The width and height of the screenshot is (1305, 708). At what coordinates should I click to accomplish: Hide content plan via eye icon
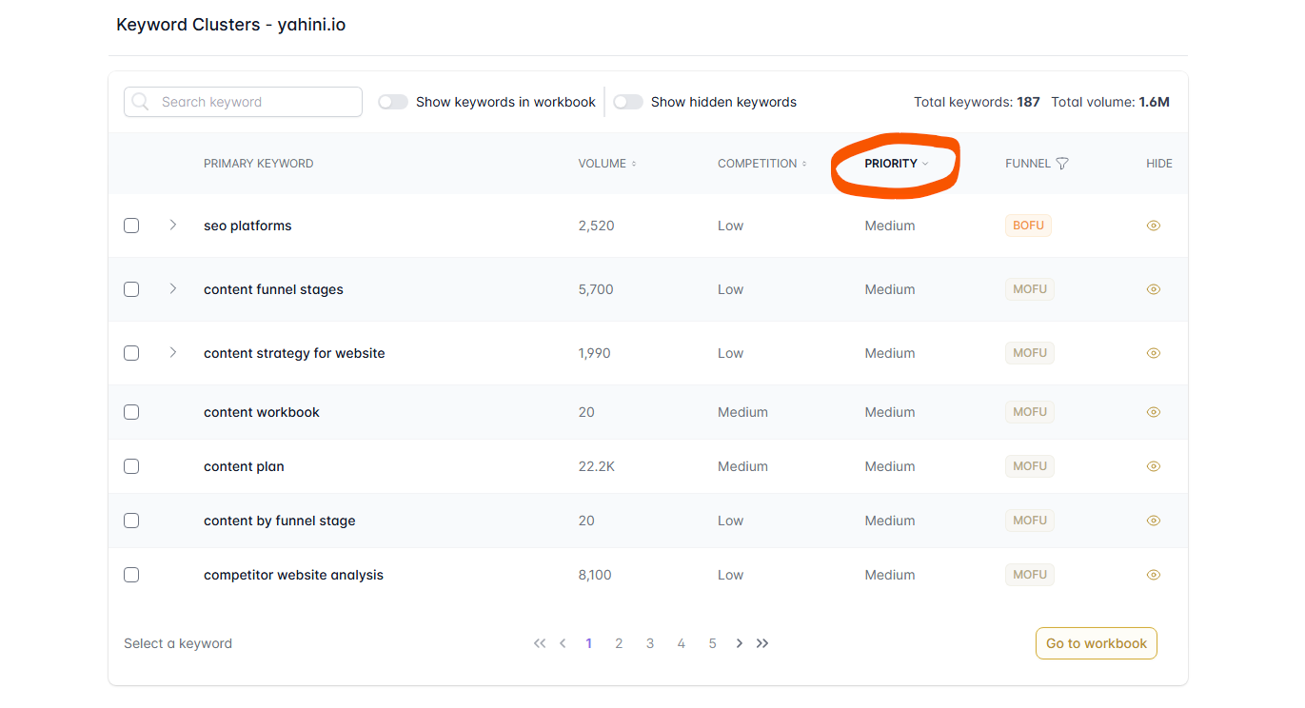(x=1154, y=466)
